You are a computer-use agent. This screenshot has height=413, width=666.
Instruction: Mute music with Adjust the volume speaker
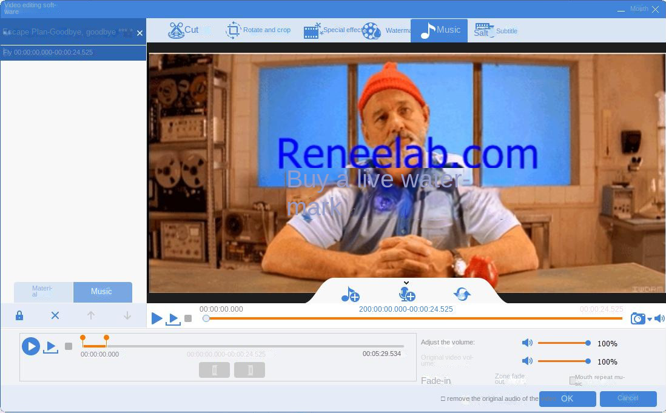tap(527, 343)
